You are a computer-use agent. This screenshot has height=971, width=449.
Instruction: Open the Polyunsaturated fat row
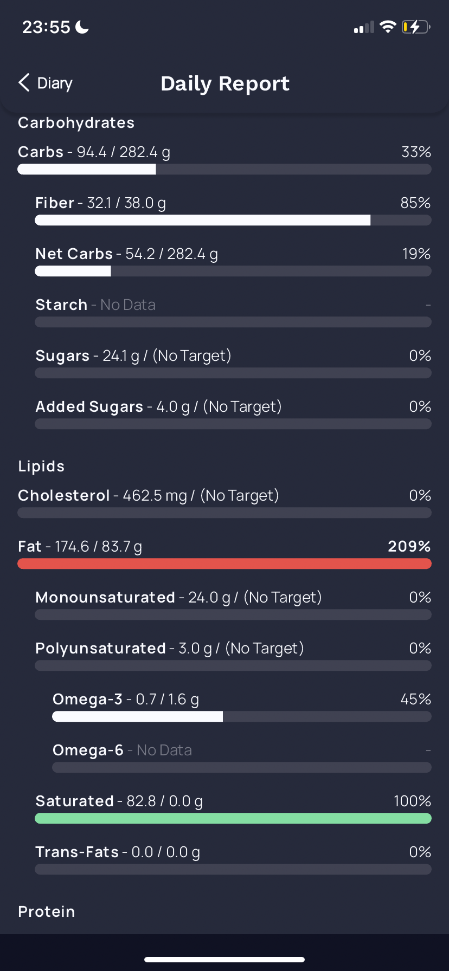point(233,656)
